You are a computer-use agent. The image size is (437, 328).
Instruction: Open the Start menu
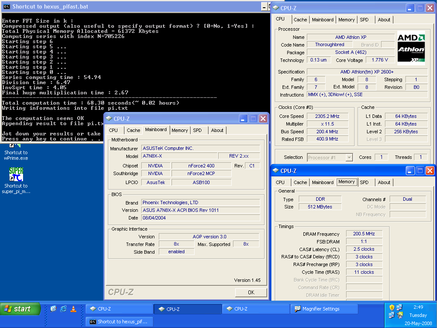point(20,309)
